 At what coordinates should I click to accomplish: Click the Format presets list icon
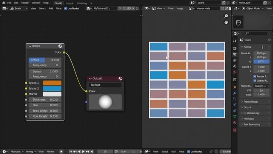pos(264,47)
